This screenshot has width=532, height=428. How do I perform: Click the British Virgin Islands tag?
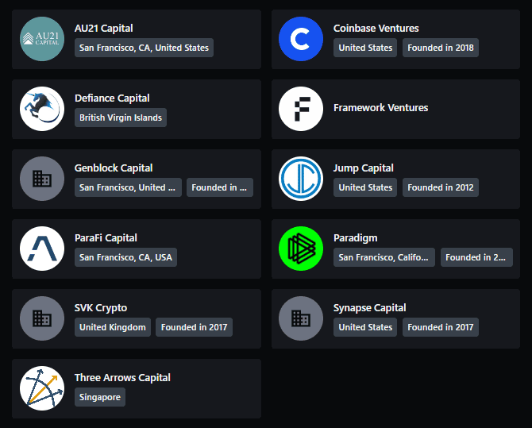pyautogui.click(x=121, y=118)
